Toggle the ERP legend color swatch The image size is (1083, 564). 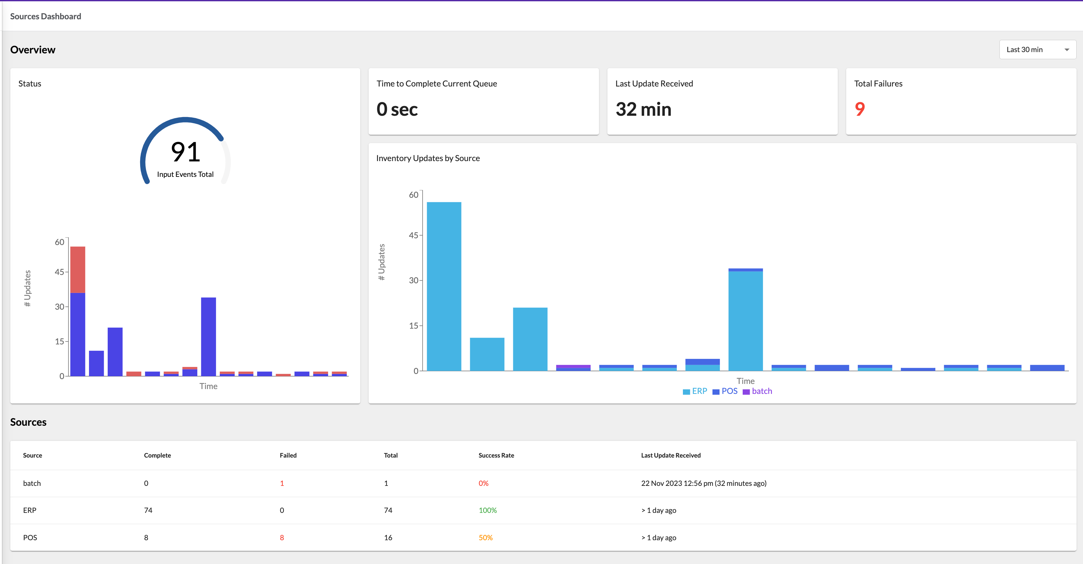686,392
